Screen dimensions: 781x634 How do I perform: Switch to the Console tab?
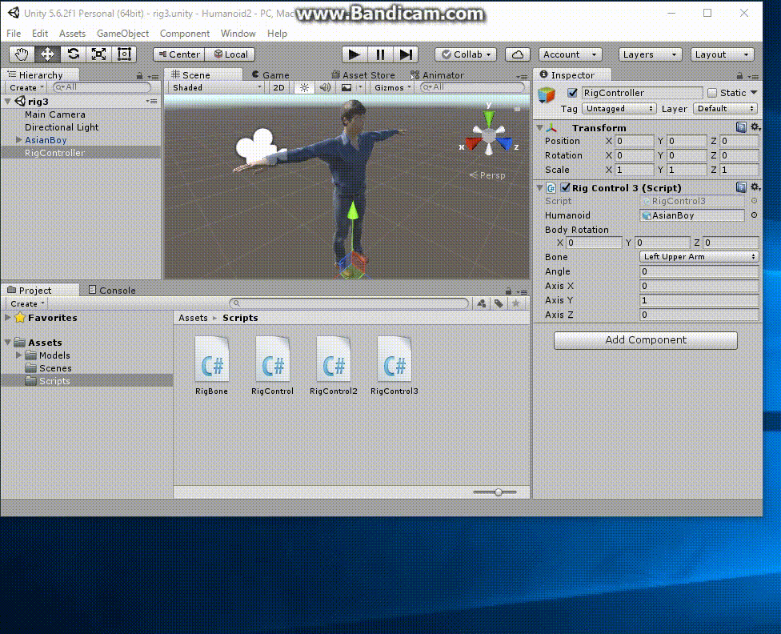pos(112,290)
